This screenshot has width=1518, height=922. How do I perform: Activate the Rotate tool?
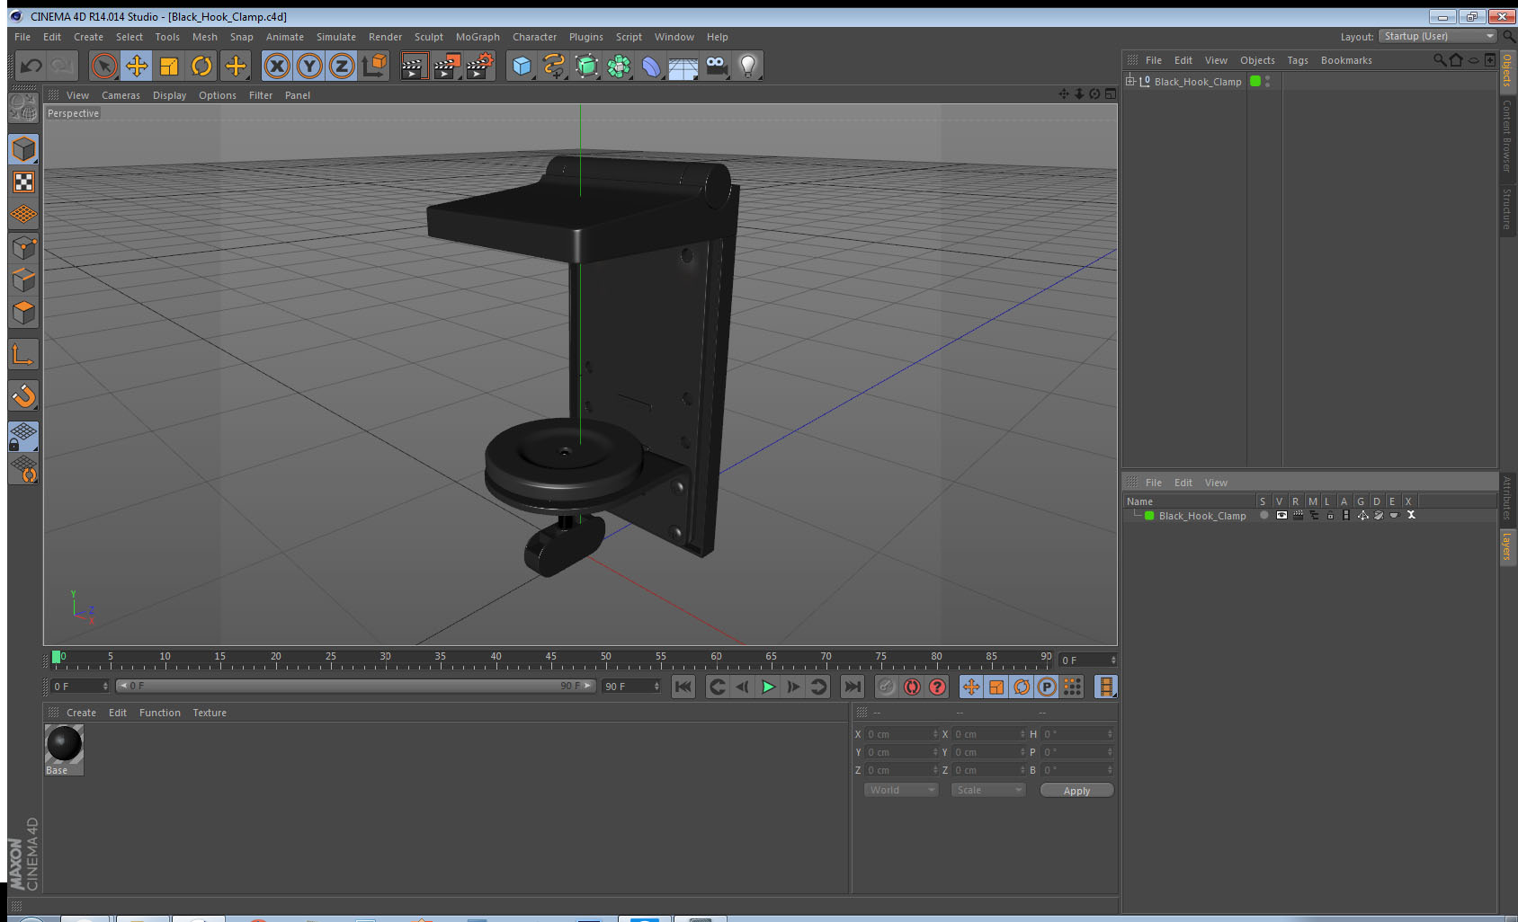[201, 66]
